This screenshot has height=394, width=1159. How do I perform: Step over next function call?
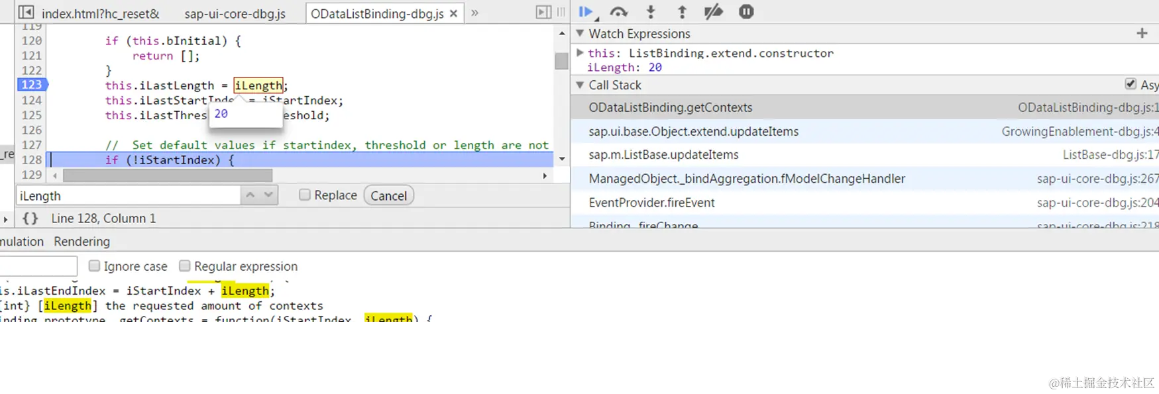[x=619, y=12]
